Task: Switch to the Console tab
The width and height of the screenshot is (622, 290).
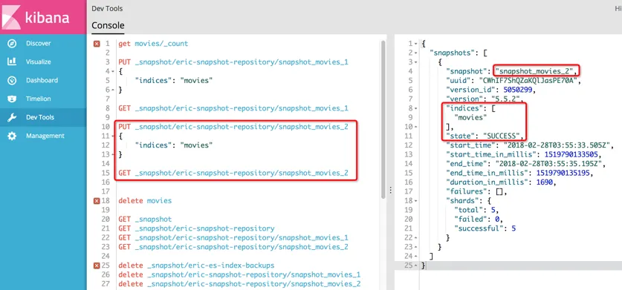Action: (108, 26)
